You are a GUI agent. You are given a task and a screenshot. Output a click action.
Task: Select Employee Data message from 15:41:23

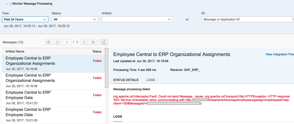pos(53,98)
